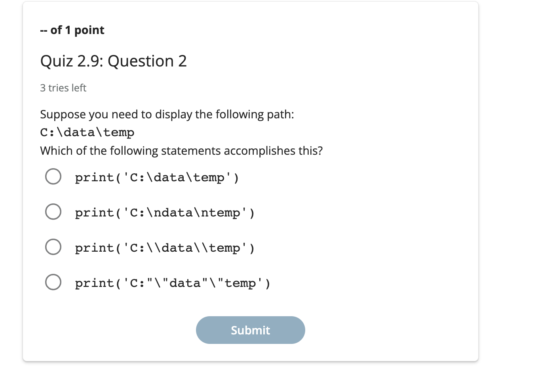Click the -- of 1 point label
This screenshot has height=391, width=540.
click(x=72, y=30)
